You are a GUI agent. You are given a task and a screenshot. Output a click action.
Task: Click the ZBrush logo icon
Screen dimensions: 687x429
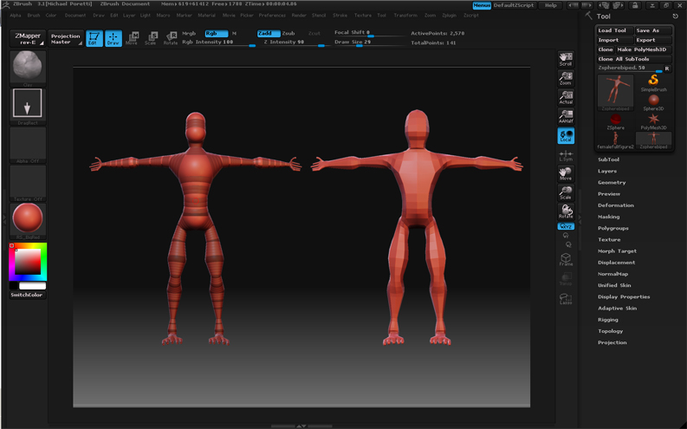coord(6,4)
